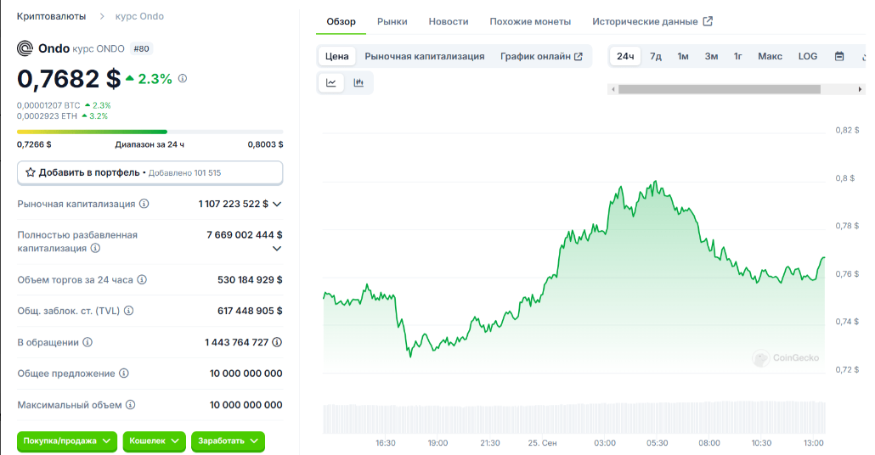The image size is (875, 455).
Task: Show info for Максимальный объем
Action: [x=130, y=404]
